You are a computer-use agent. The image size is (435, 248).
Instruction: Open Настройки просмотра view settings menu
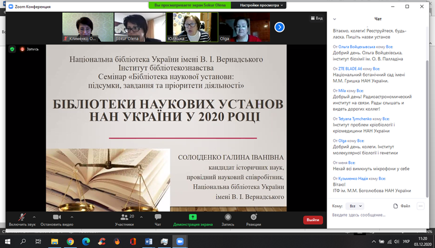tap(262, 5)
